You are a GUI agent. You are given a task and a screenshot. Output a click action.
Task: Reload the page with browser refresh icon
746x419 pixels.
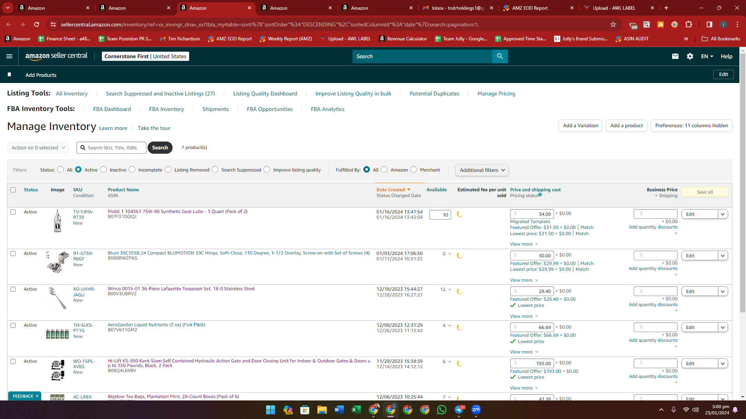pyautogui.click(x=37, y=24)
